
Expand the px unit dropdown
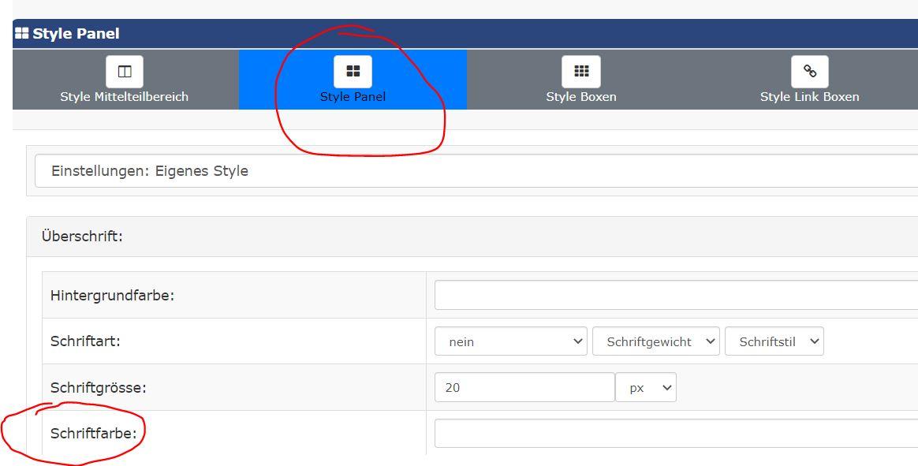646,387
